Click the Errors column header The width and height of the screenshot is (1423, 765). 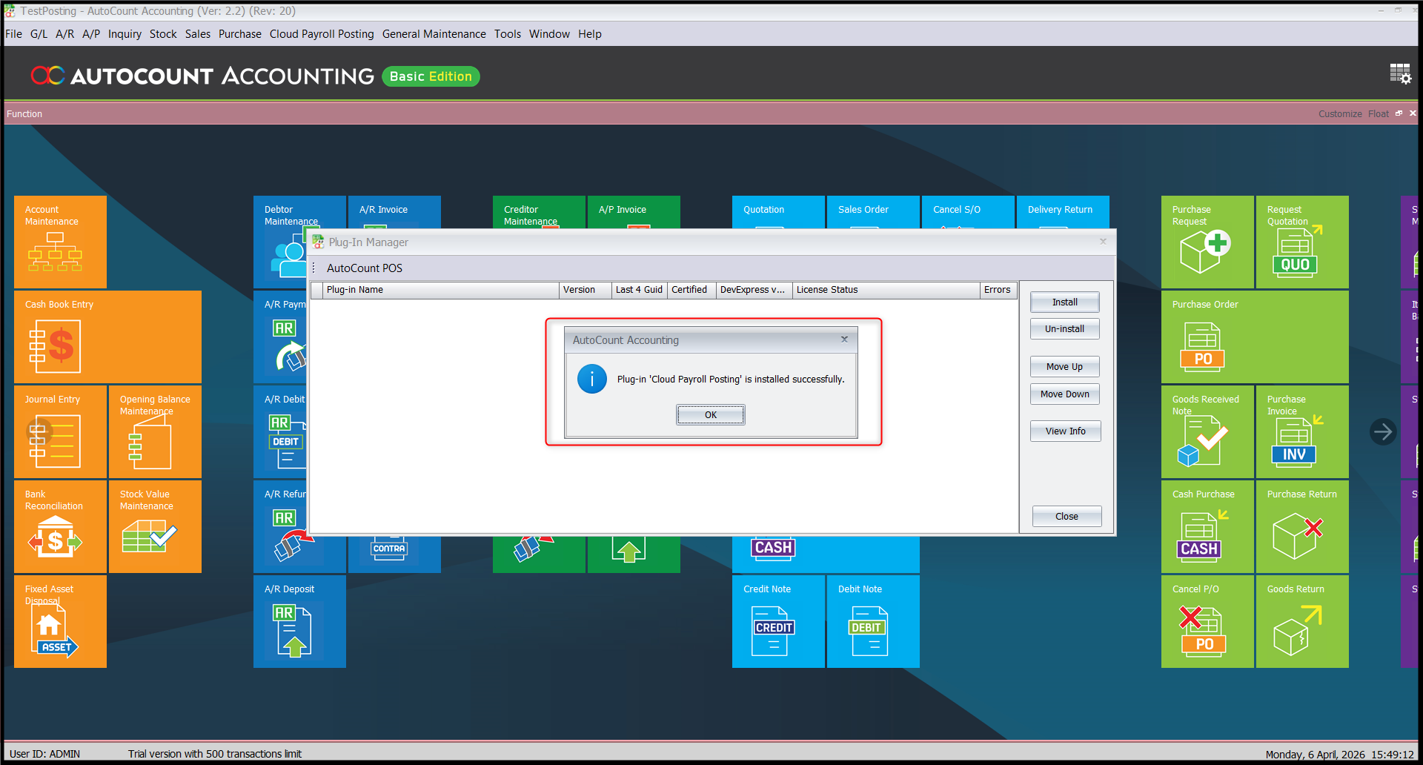(998, 290)
